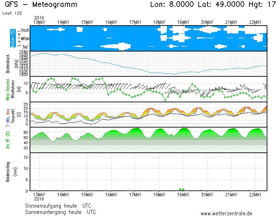Viewport: 276px width, 216px height.
Task: Click "18MAY" on the top date axis
Action: (x=159, y=22)
